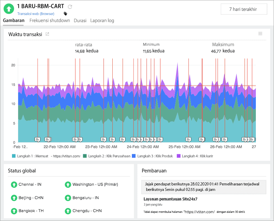Click the Washington - US (Primär) status icon

coord(68,184)
